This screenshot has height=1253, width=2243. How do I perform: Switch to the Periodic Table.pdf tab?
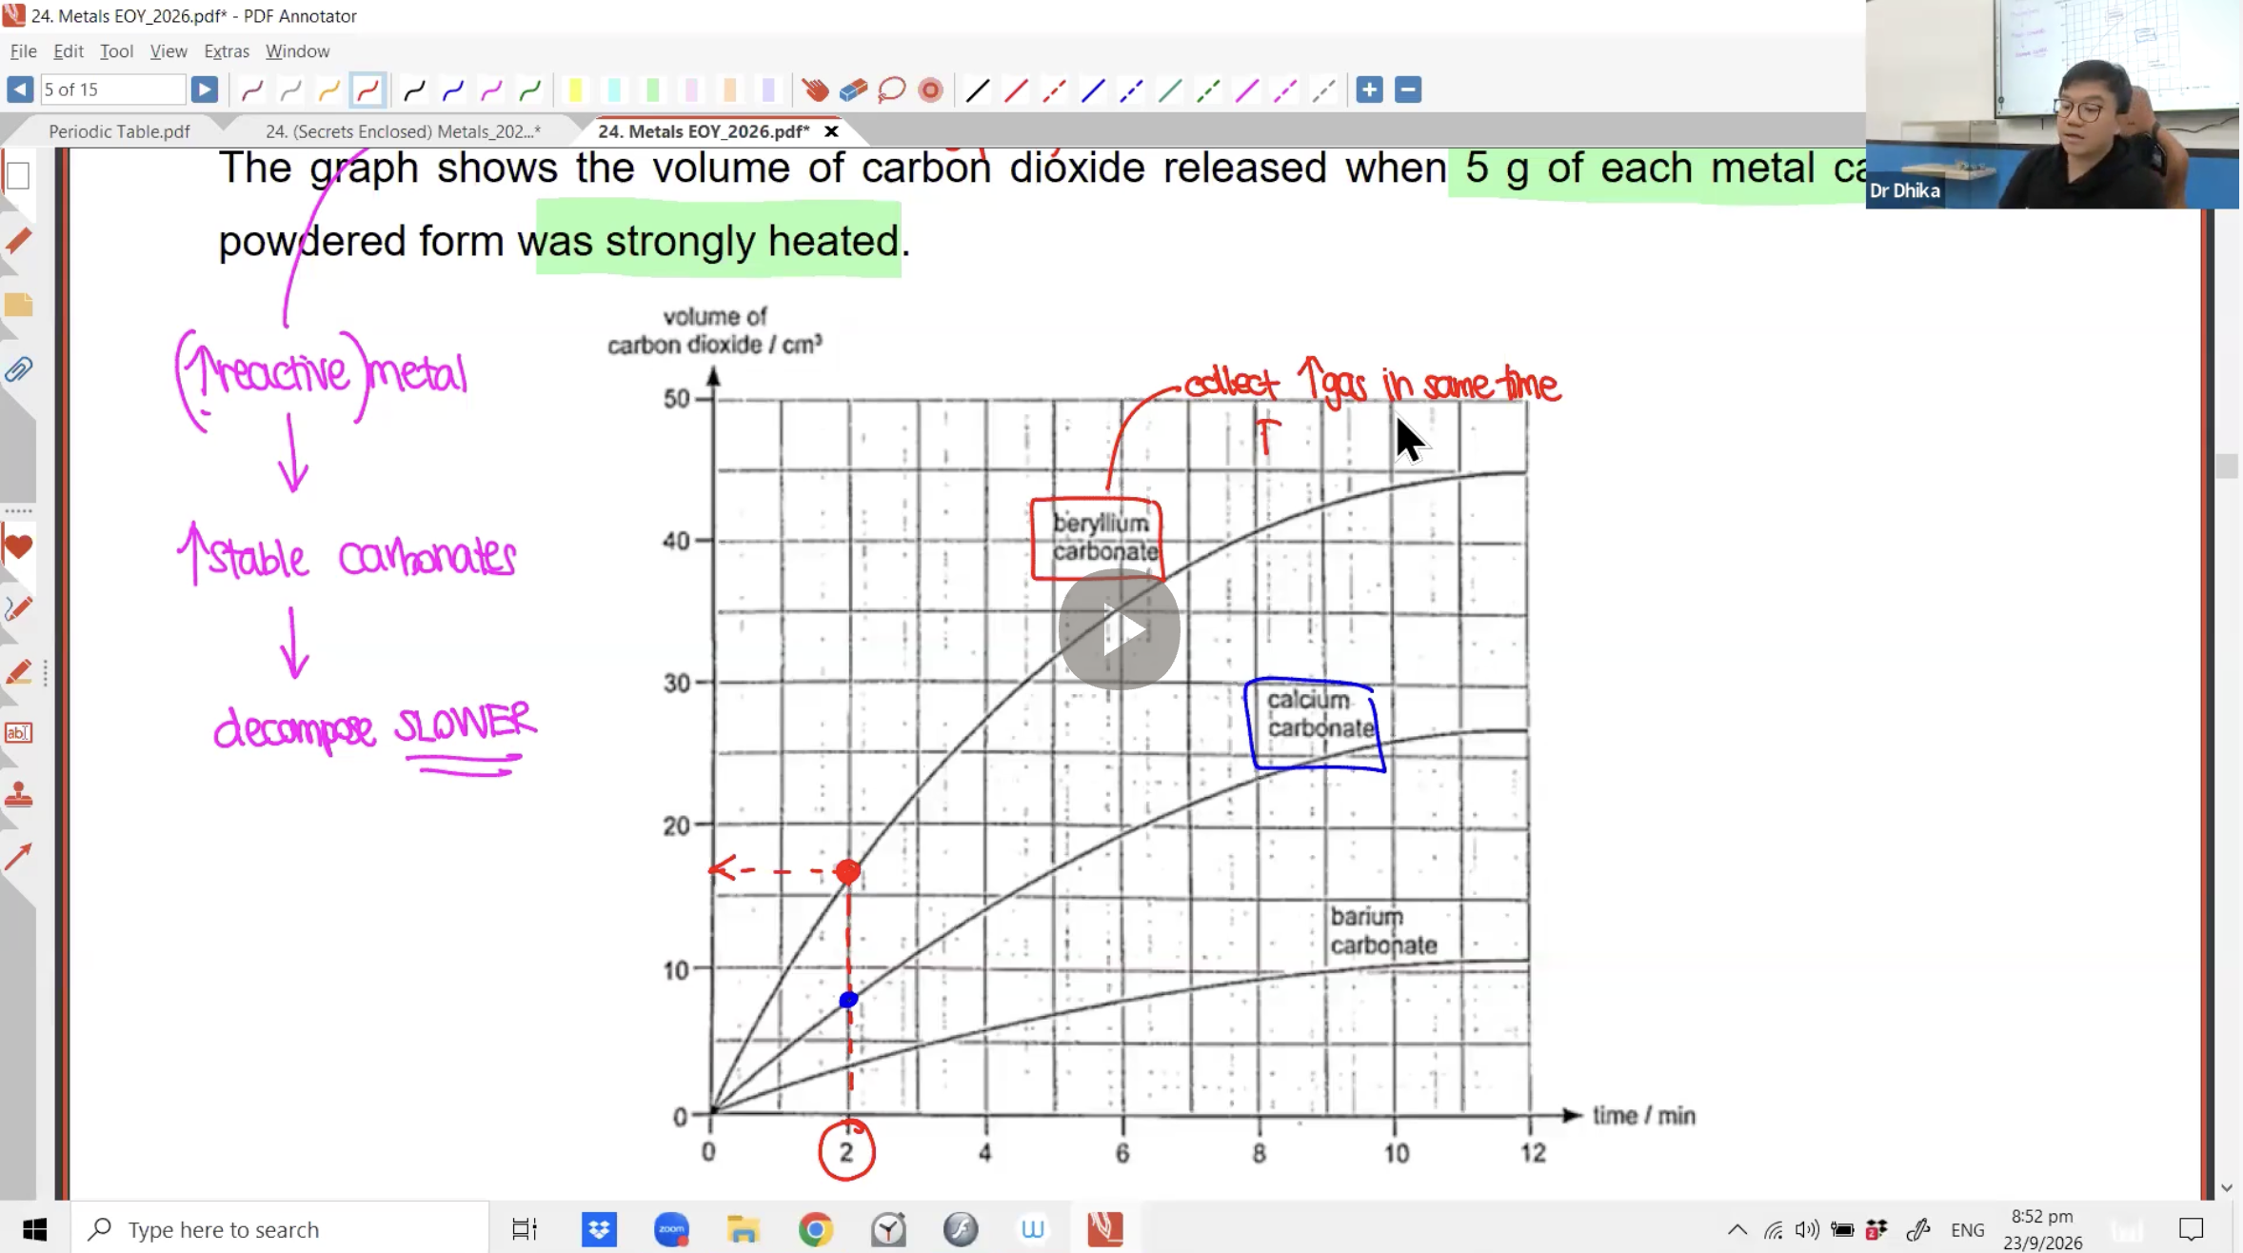(119, 131)
